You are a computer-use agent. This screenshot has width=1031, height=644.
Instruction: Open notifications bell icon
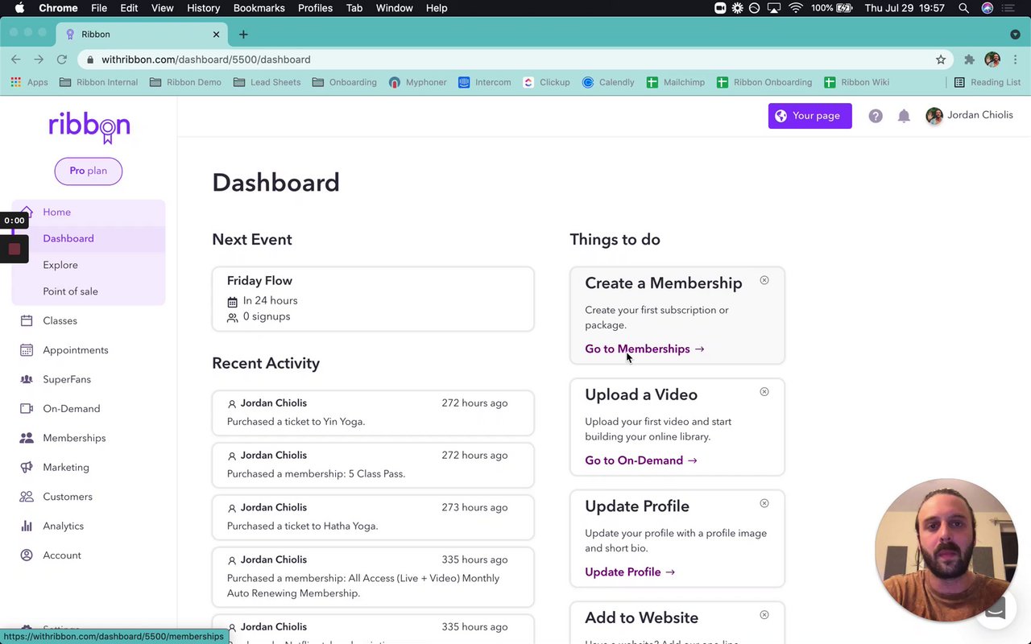904,116
